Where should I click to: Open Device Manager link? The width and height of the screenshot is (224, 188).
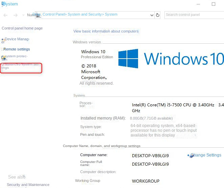16,40
